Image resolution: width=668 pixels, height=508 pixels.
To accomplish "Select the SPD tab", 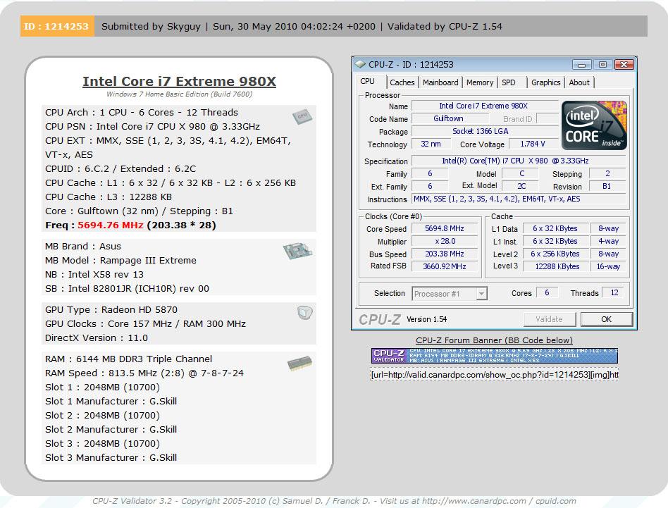I will click(x=508, y=82).
